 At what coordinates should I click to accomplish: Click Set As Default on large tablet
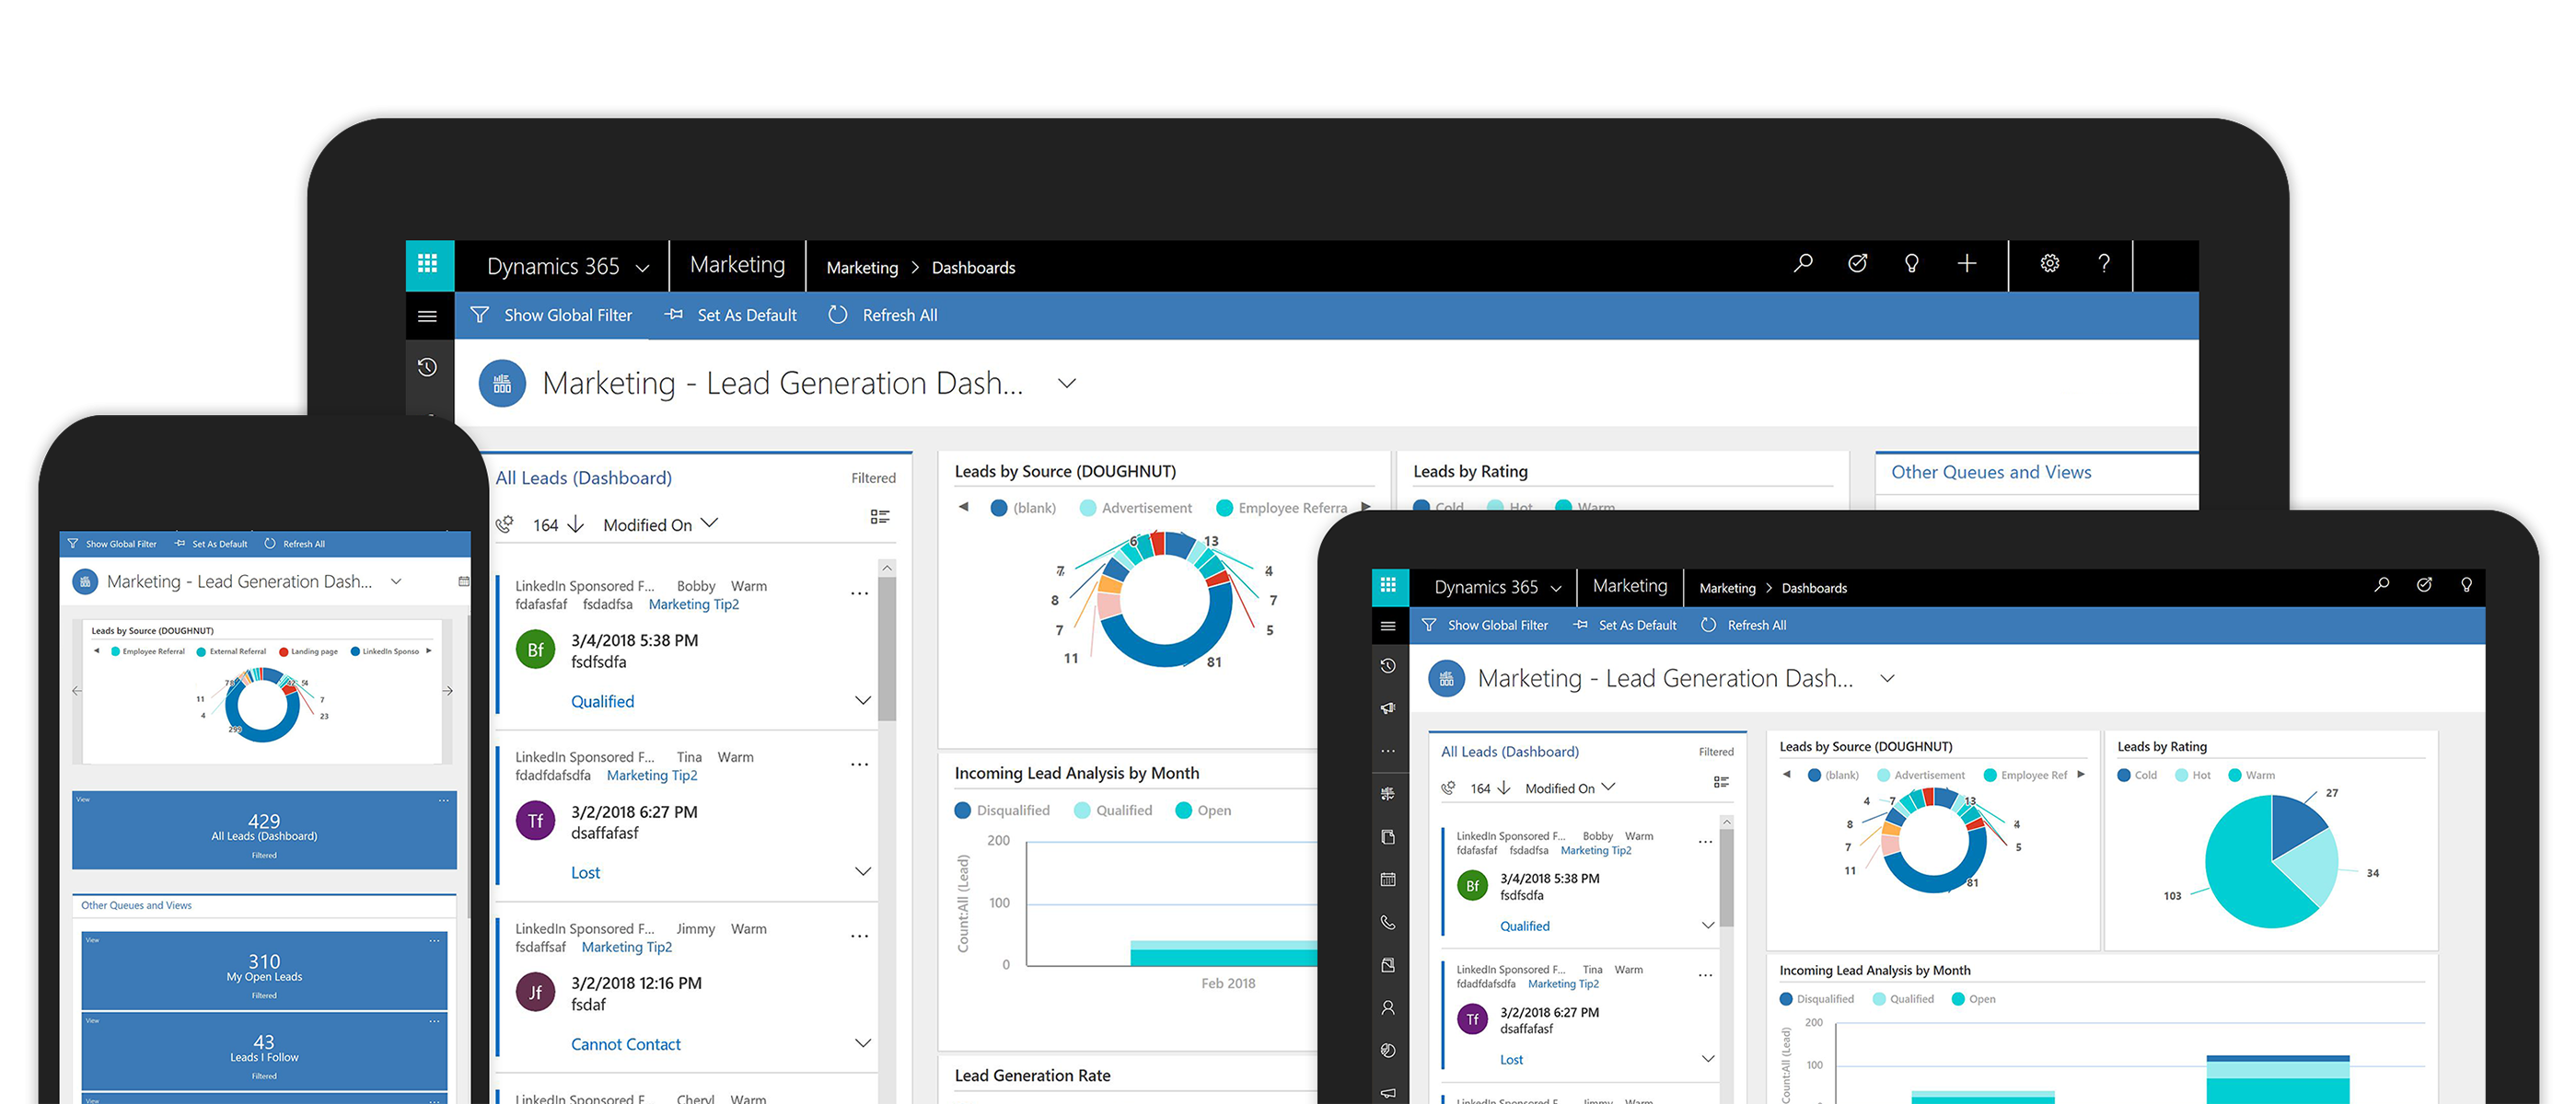point(731,316)
